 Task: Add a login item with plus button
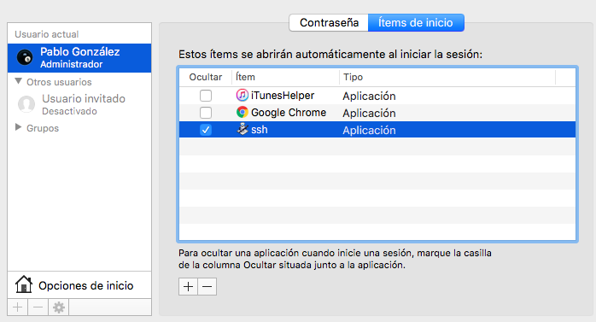coord(188,287)
